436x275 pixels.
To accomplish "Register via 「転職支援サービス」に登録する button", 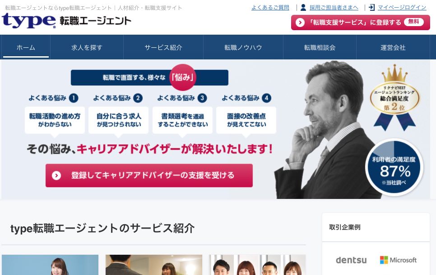I will [360, 23].
